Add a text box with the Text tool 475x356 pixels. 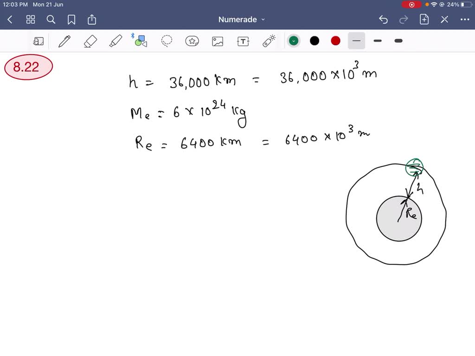point(242,41)
